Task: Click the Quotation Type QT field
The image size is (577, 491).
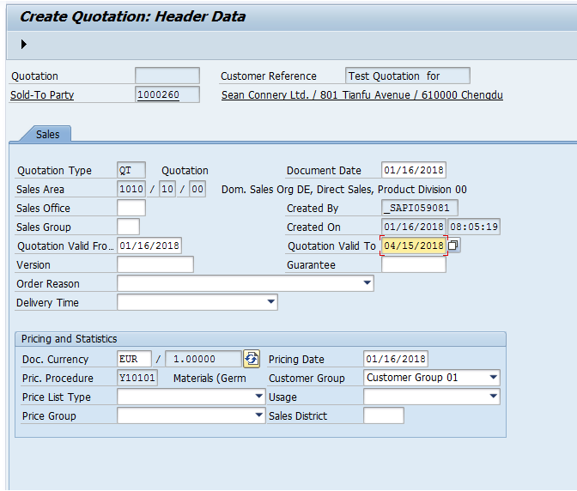Action: (131, 170)
